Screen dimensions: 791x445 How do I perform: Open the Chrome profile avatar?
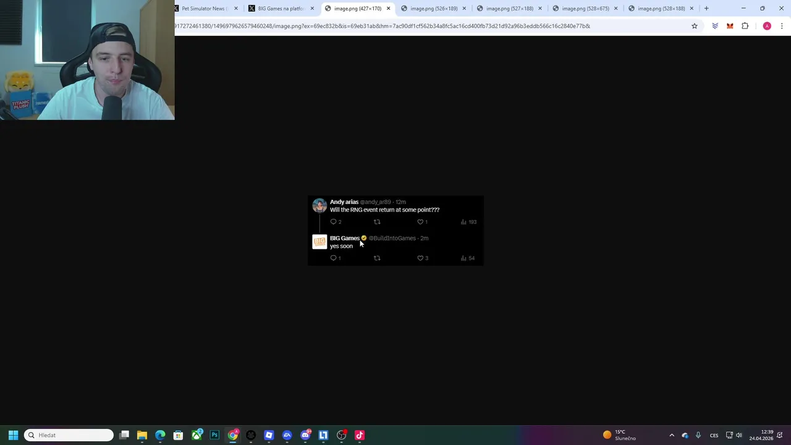tap(767, 26)
